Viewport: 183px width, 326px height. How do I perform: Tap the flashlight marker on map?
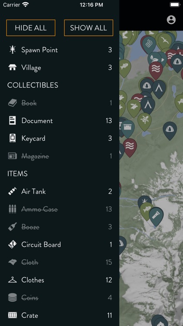[x=156, y=216]
